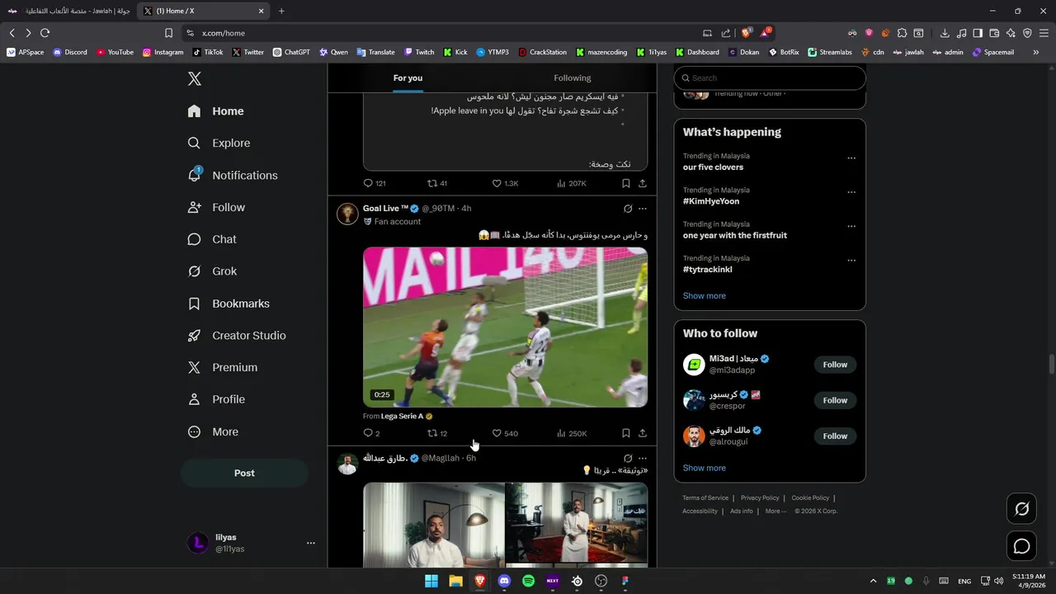1056x594 pixels.
Task: Open the floating Grok button
Action: (1021, 509)
